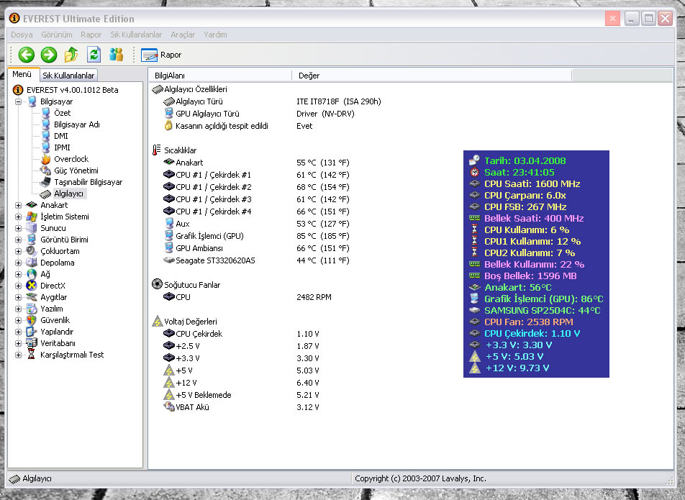This screenshot has width=685, height=500.
Task: Open the DirectX tree node
Action: [53, 286]
